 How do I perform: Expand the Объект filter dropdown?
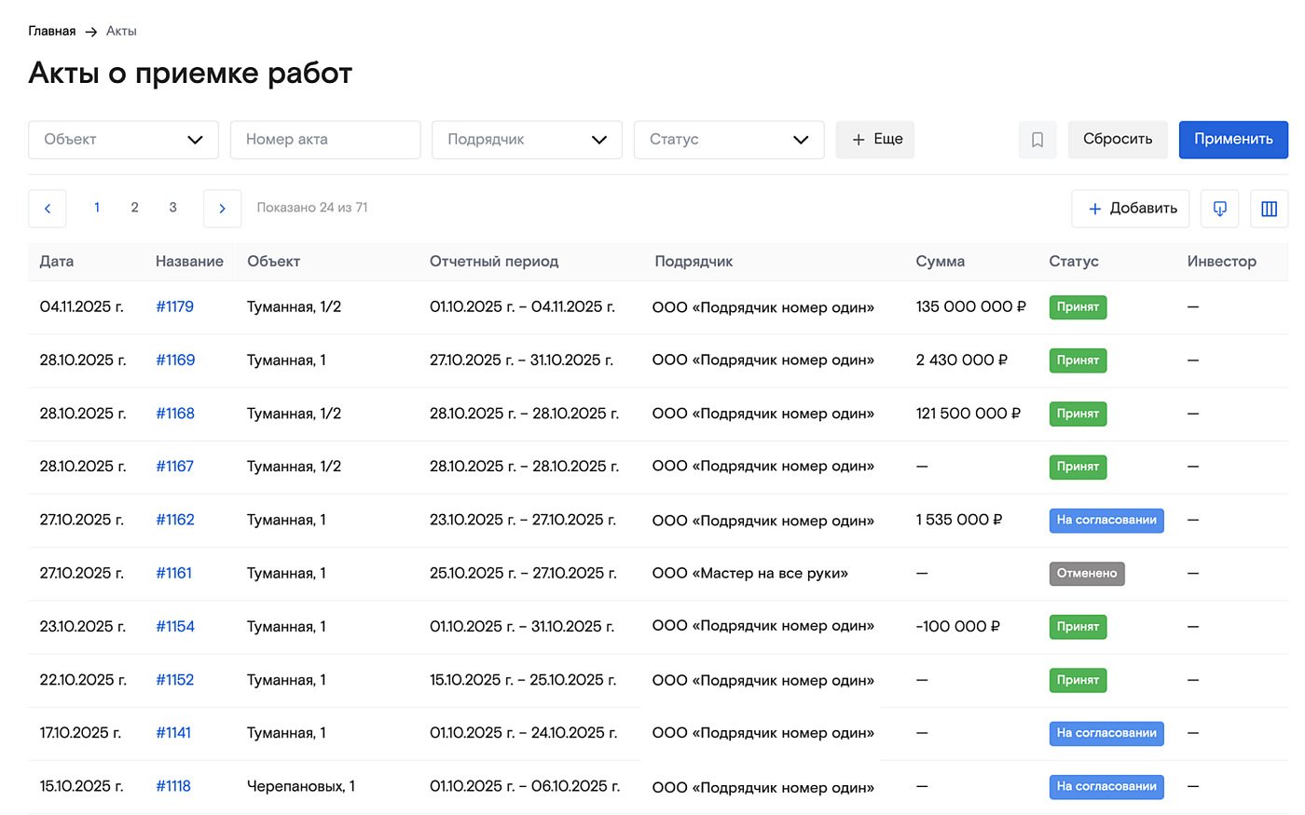123,140
